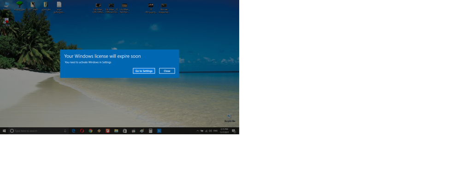Select the This PC desktop icon
The image size is (472, 194).
pyautogui.click(x=6, y=6)
